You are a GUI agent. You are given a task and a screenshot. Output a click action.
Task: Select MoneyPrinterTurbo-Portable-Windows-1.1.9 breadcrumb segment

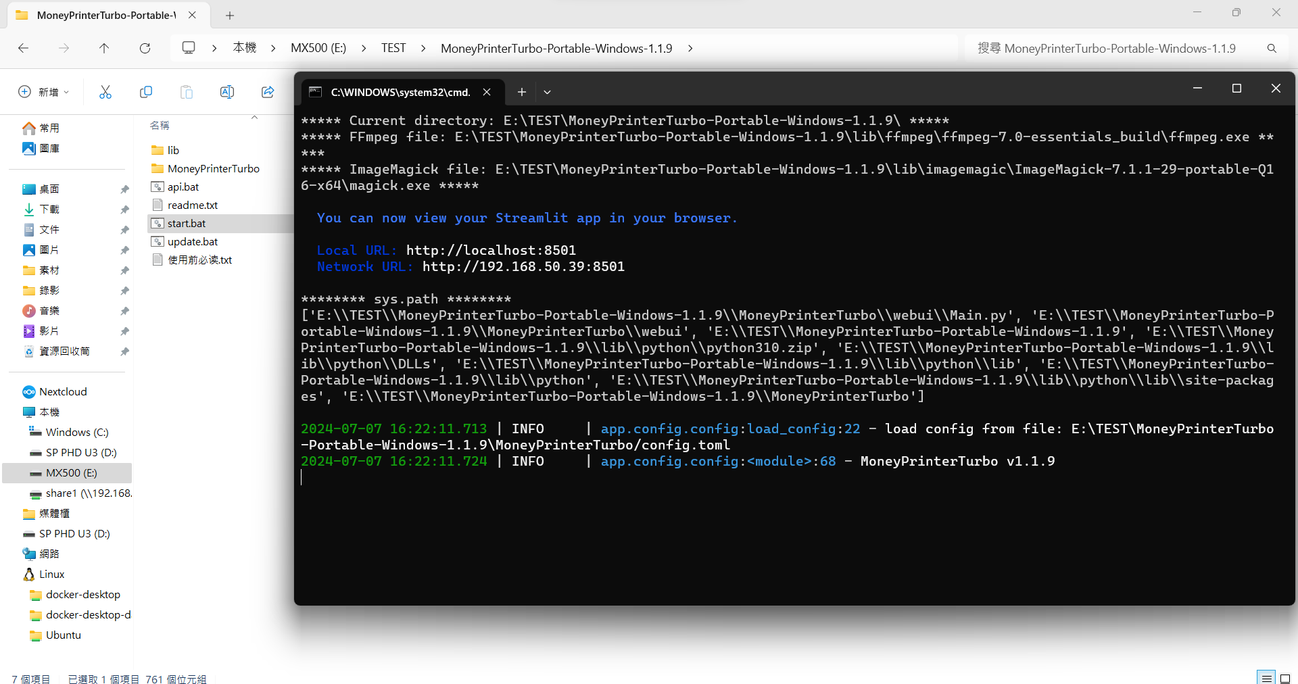pyautogui.click(x=556, y=48)
